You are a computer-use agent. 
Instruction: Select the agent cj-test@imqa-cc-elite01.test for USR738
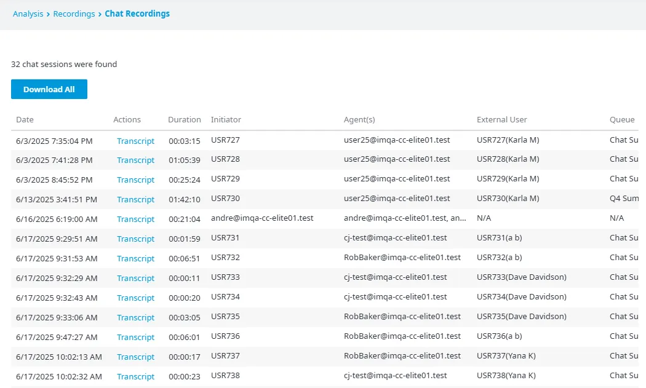click(x=396, y=375)
